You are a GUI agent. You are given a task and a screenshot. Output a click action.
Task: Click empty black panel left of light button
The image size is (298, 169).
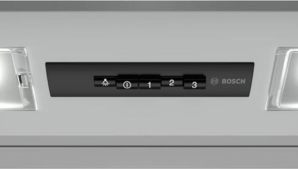point(70,80)
